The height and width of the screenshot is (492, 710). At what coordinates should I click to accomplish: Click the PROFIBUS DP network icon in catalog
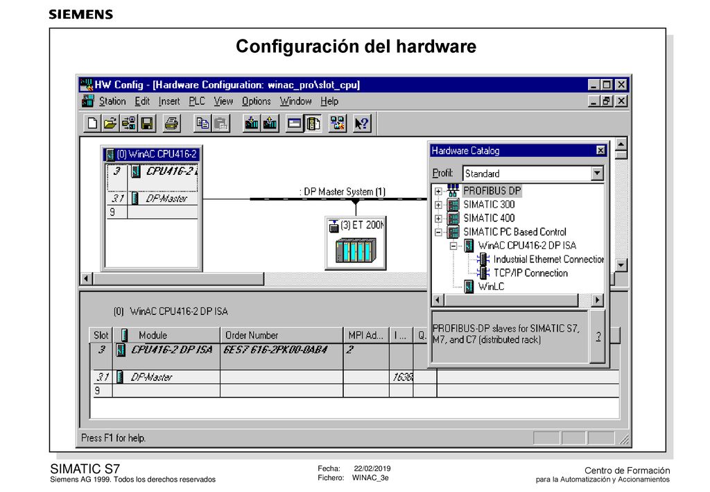(453, 190)
